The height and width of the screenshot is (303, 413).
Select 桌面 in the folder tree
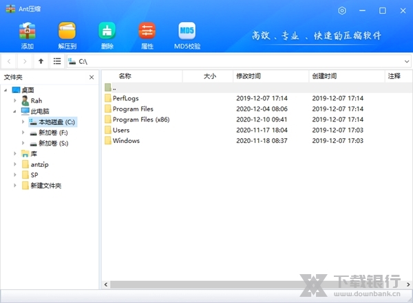23,90
